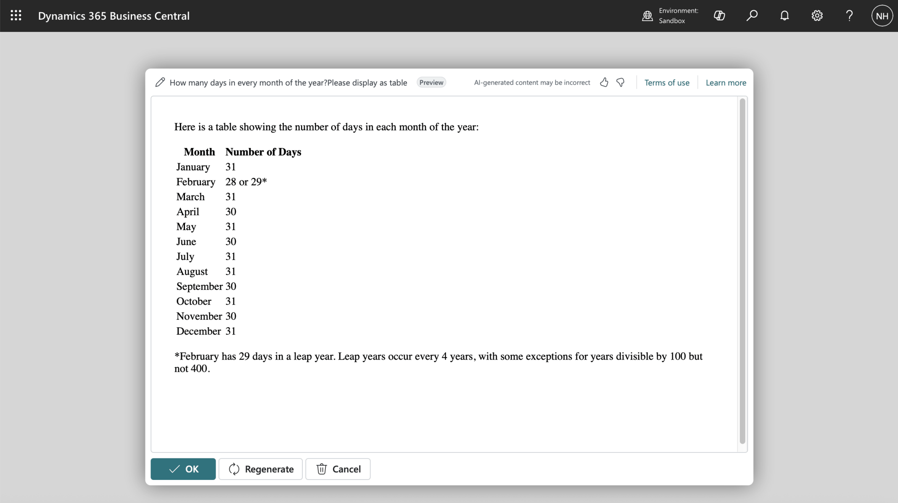Open the Learn more link
The width and height of the screenshot is (898, 503).
726,83
